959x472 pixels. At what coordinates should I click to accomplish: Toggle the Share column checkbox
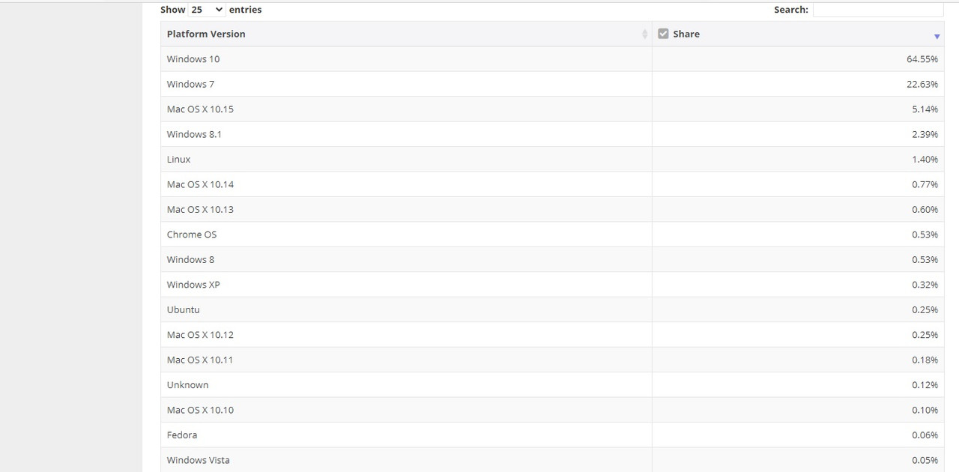coord(663,34)
